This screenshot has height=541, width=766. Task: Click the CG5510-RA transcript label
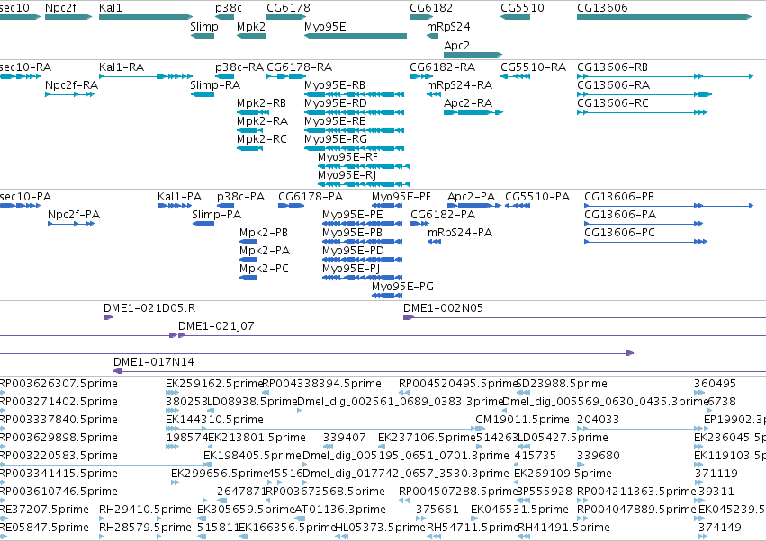click(x=534, y=67)
